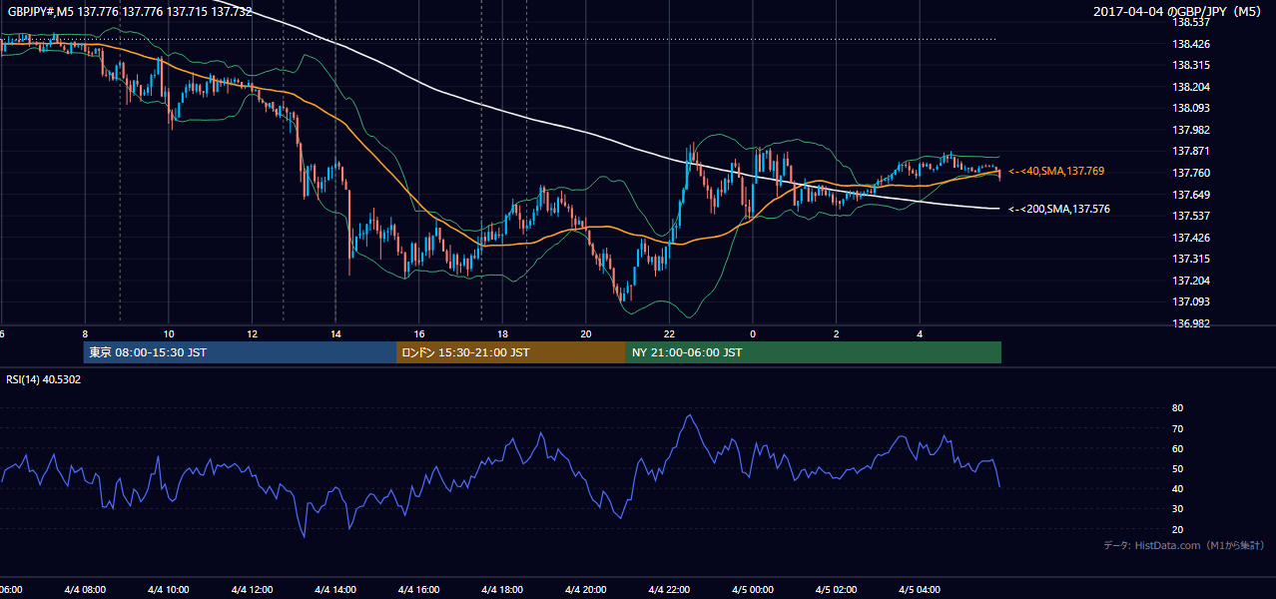This screenshot has height=599, width=1276.
Task: Click price axis value 138.426
Action: pyautogui.click(x=1190, y=44)
